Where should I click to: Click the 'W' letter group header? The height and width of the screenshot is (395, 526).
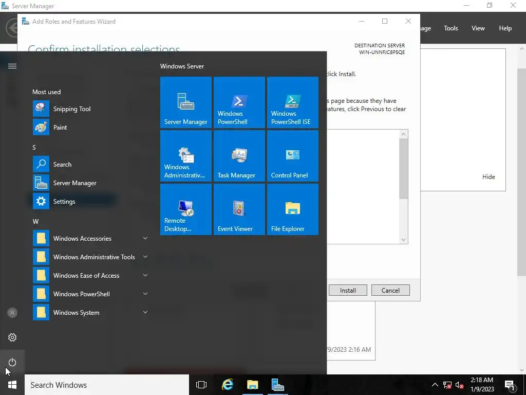pos(35,221)
